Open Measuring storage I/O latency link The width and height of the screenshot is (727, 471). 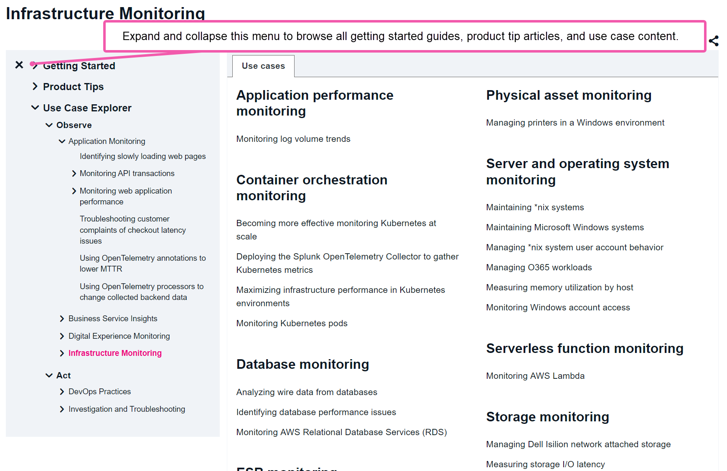pyautogui.click(x=545, y=464)
